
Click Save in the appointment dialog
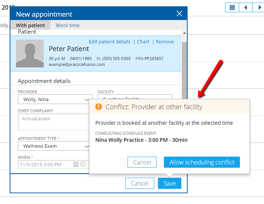169,183
